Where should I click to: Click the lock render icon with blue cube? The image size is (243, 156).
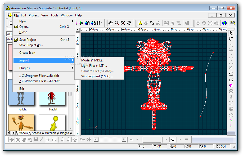[93, 23]
